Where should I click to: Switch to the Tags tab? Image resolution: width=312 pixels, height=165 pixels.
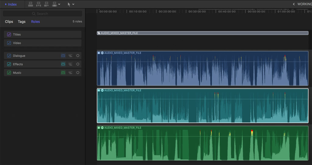point(22,22)
